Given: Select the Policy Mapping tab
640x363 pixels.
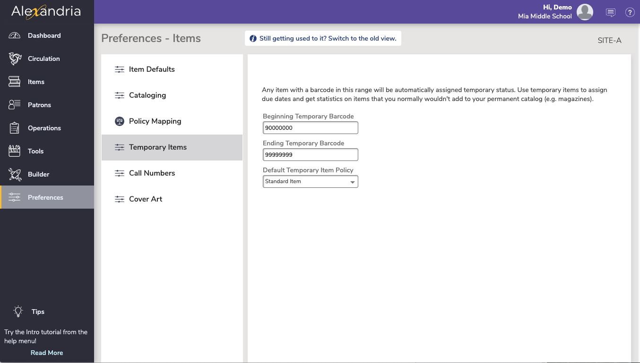Looking at the screenshot, I should [155, 121].
